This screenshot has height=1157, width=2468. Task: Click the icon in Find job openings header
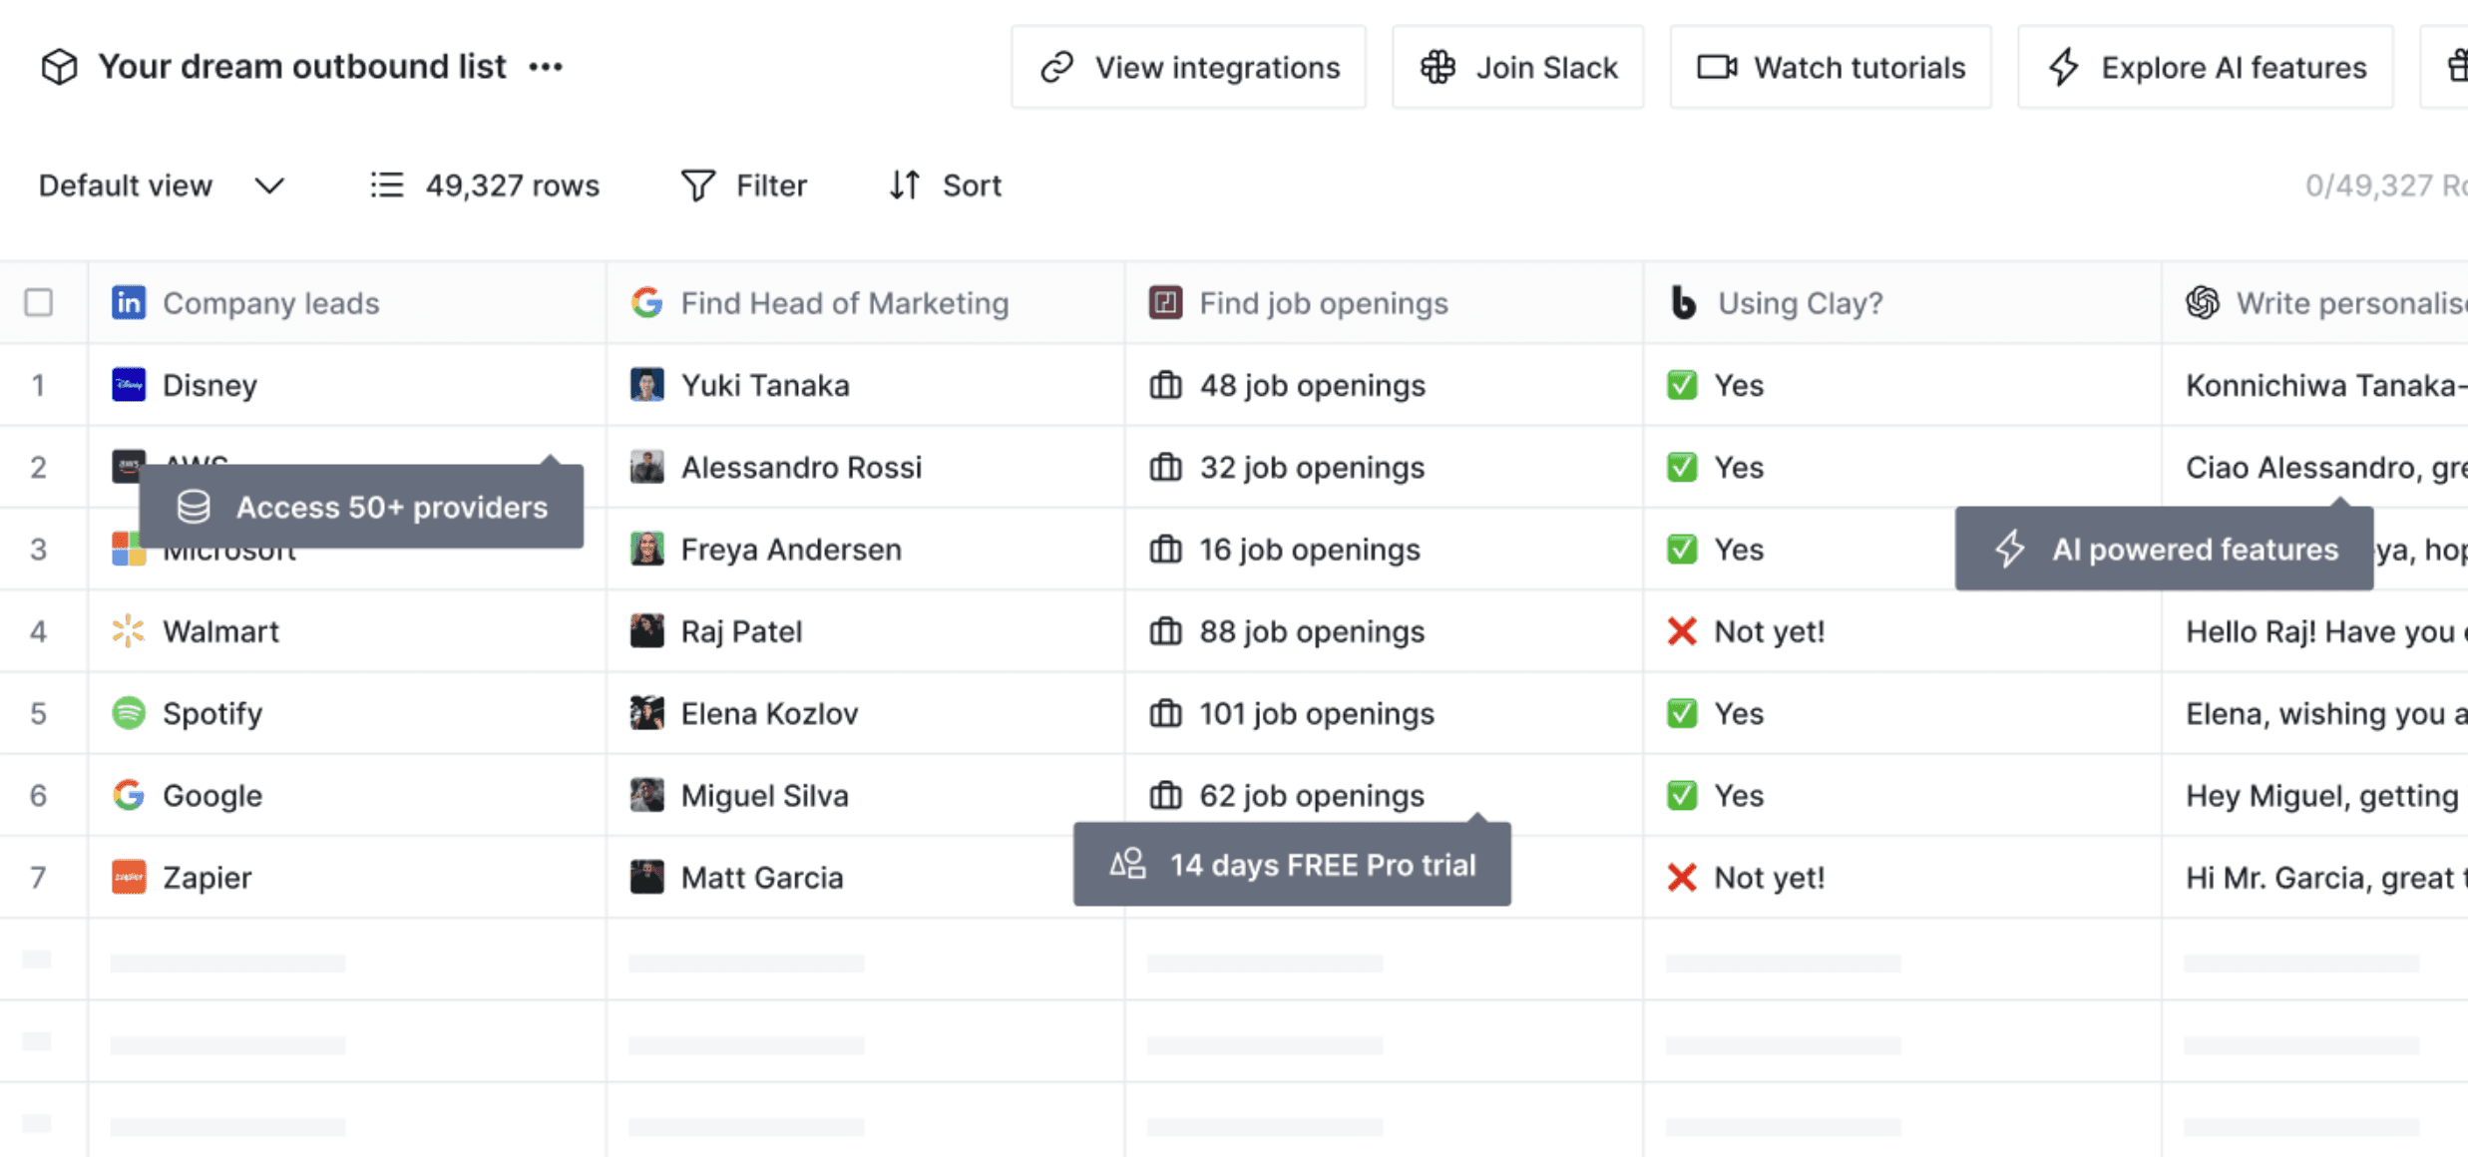pos(1165,302)
